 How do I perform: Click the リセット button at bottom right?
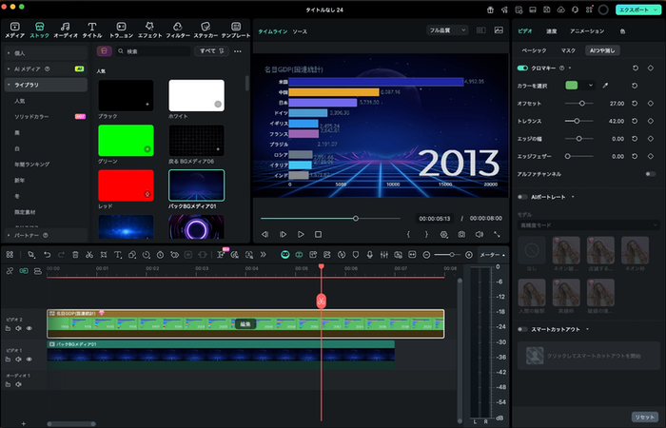coord(644,417)
